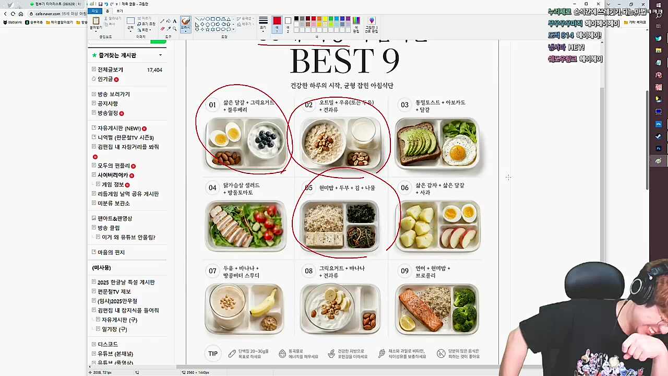Image resolution: width=668 pixels, height=376 pixels.
Task: Select the Color picker eyedropper tool
Action: (x=169, y=29)
